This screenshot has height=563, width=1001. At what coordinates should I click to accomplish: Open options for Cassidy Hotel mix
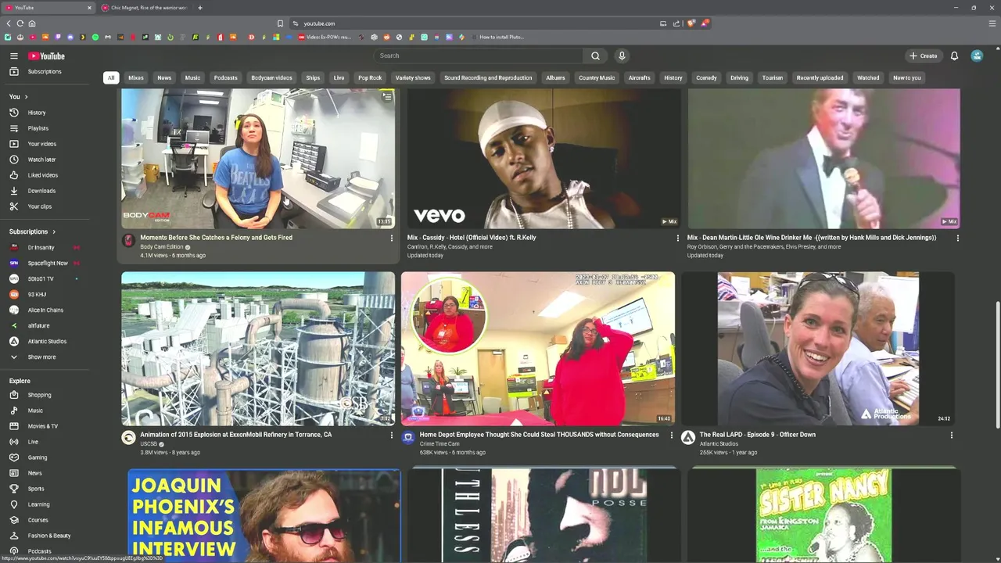677,238
